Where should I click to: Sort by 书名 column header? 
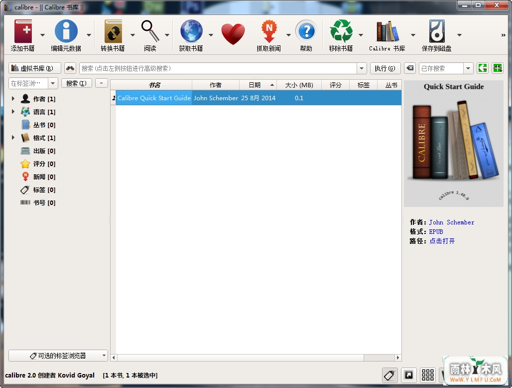(154, 85)
